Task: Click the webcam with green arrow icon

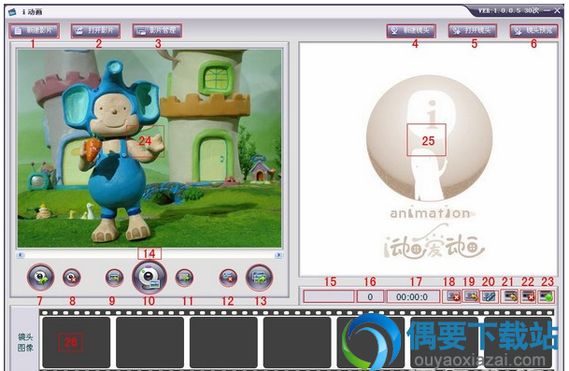Action: (x=40, y=278)
